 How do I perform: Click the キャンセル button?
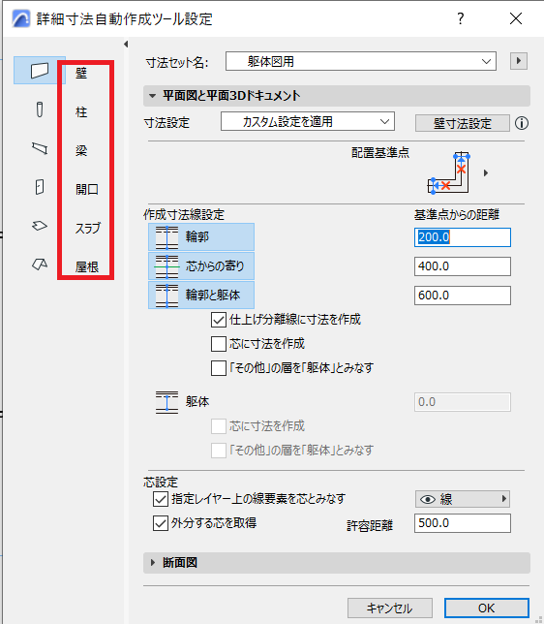pos(390,608)
